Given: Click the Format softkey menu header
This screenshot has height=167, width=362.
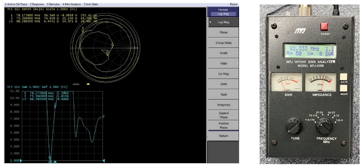Looking at the screenshot, I should pyautogui.click(x=223, y=12).
